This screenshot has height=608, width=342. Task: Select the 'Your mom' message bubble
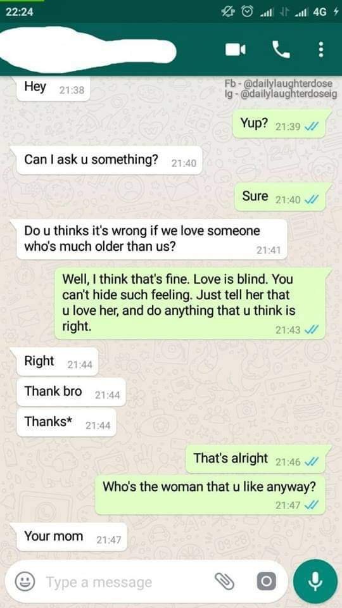coord(72,536)
